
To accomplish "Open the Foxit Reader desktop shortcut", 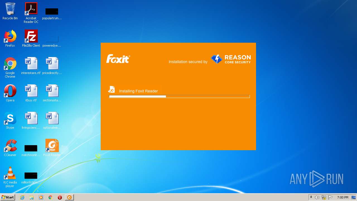I will [52, 148].
